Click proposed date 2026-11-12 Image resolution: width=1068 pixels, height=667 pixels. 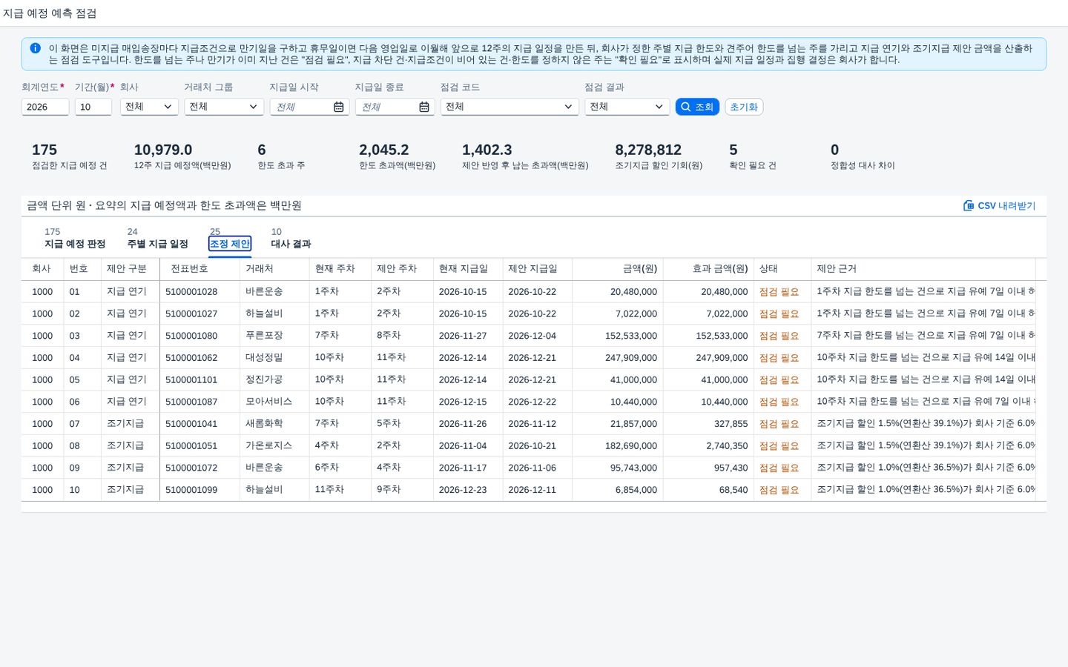click(532, 424)
